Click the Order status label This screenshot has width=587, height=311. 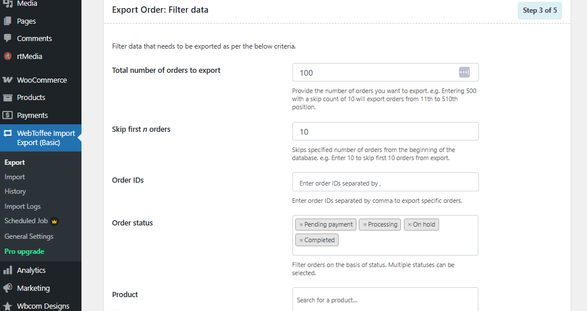coord(132,223)
